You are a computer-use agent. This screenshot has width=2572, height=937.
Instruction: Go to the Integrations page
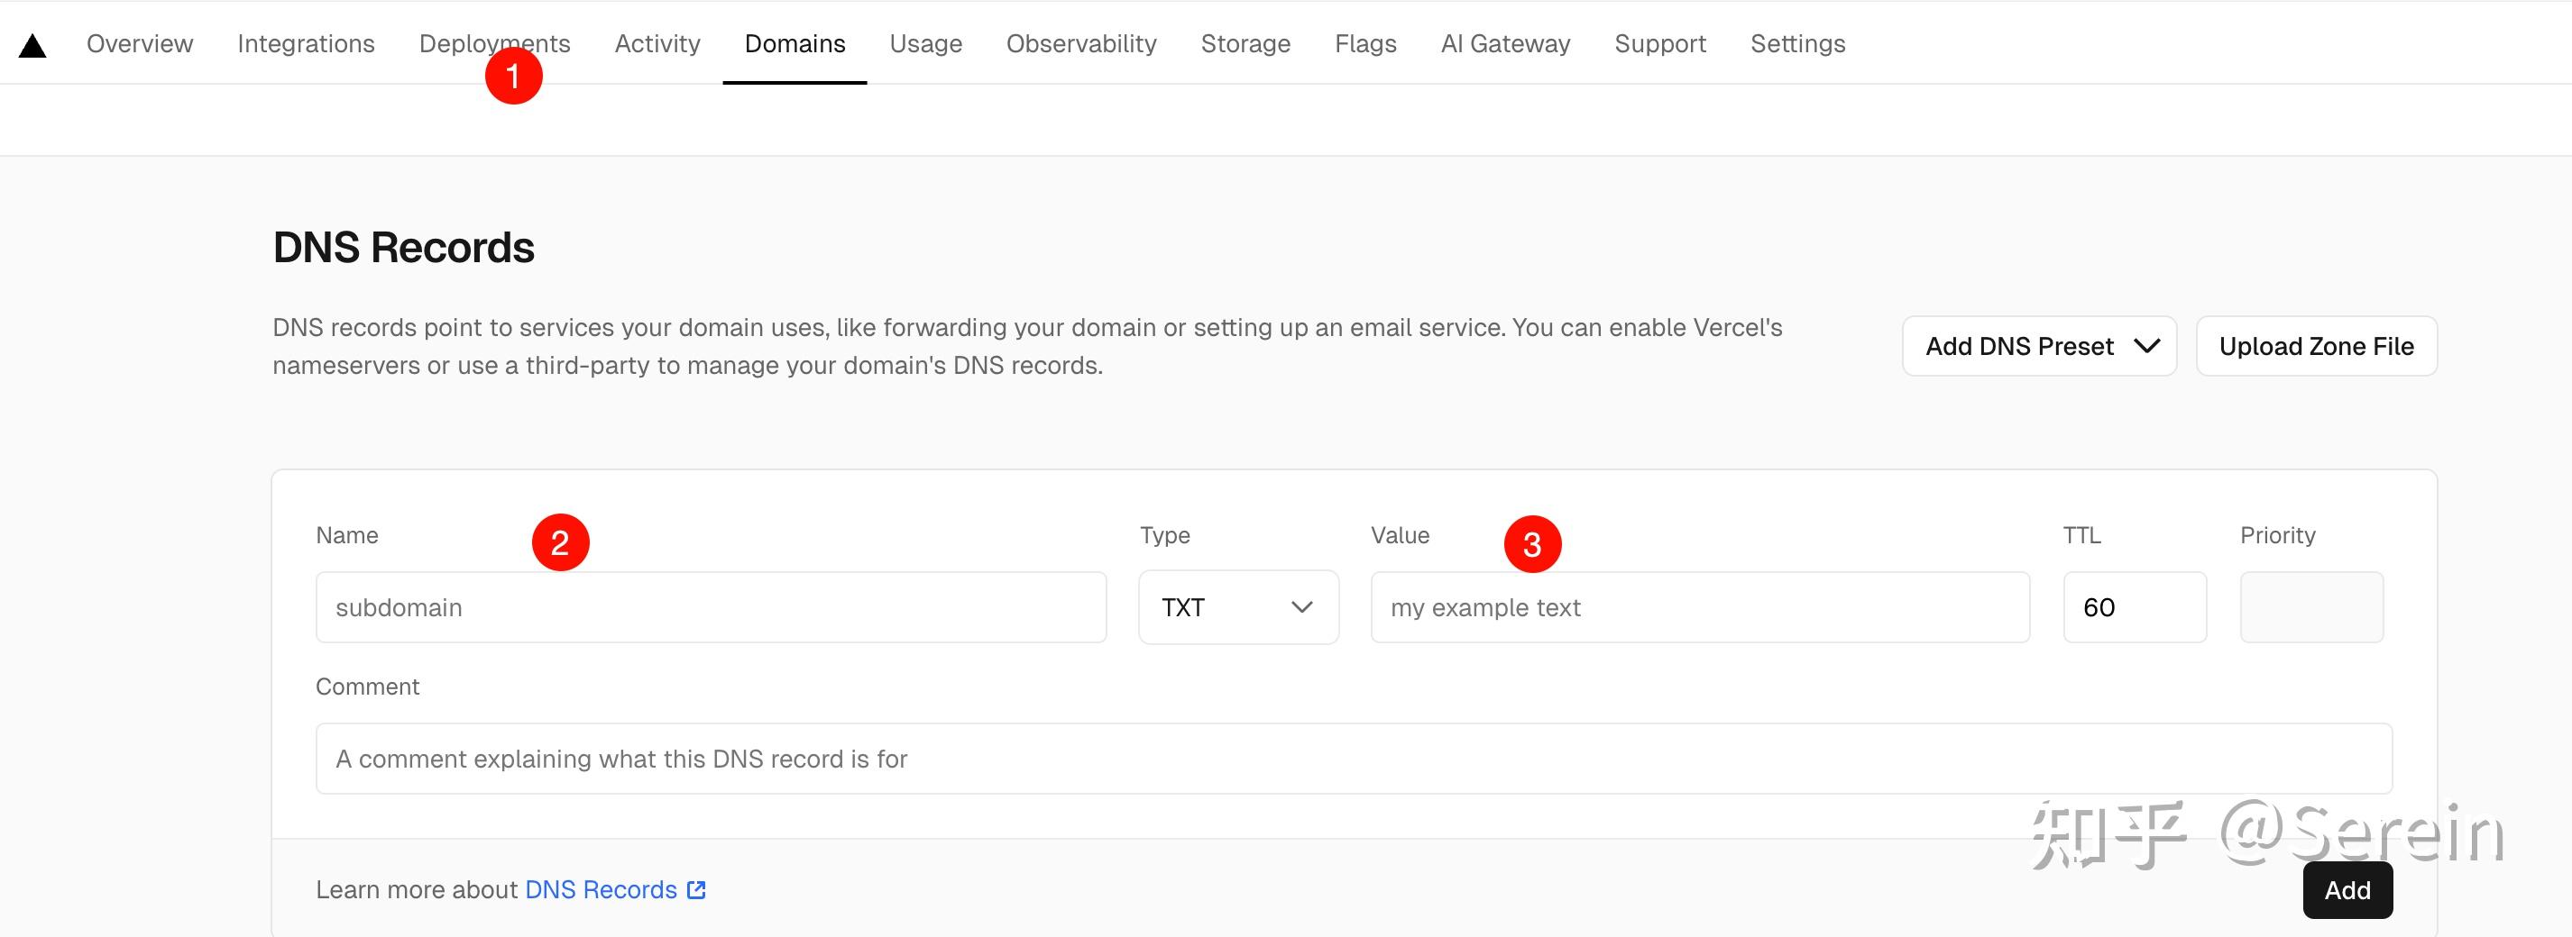[x=306, y=43]
